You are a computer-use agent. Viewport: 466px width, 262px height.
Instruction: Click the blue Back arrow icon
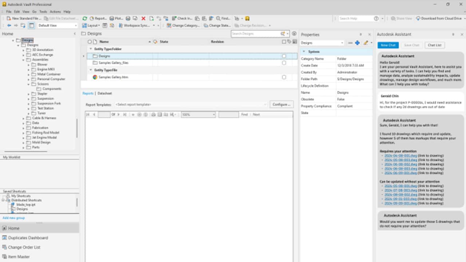click(9, 25)
